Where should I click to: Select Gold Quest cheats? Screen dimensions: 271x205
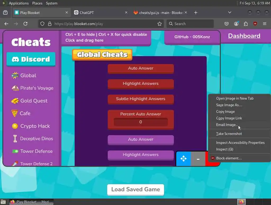[x=29, y=101]
